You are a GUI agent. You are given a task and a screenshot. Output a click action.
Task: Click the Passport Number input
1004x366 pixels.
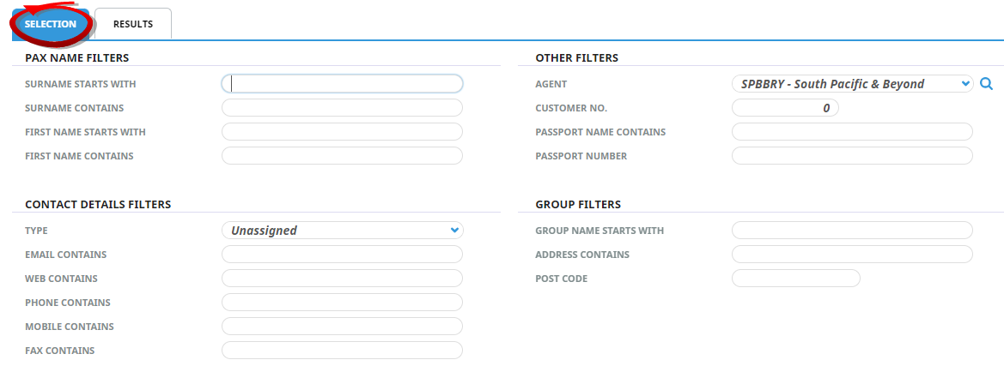[x=851, y=156]
